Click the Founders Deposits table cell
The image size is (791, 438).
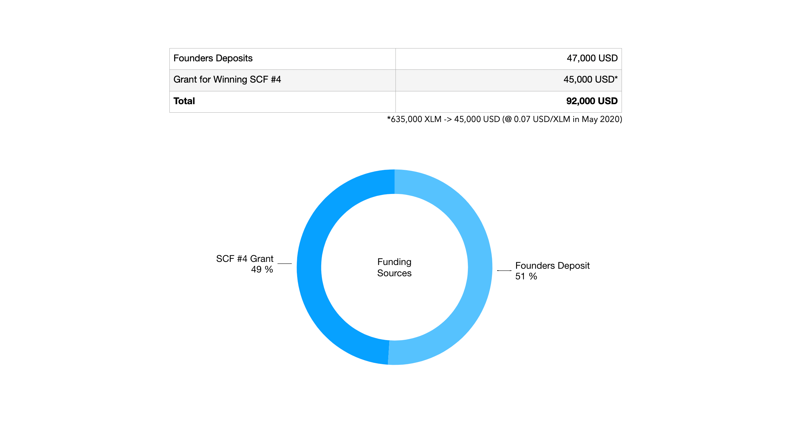(213, 59)
